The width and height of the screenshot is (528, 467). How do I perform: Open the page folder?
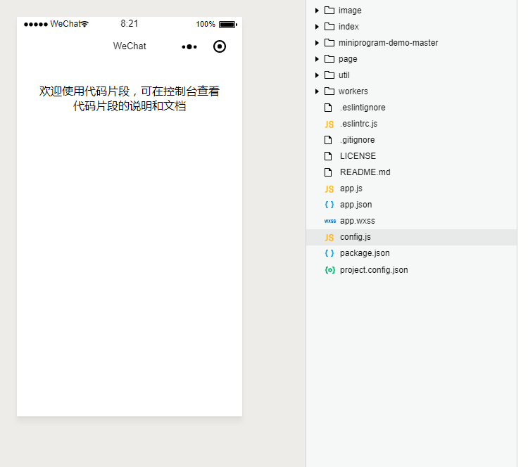[x=412, y=59]
